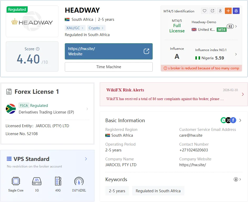Click the United Kingdom flag icon
The image size is (248, 202).
point(194,29)
